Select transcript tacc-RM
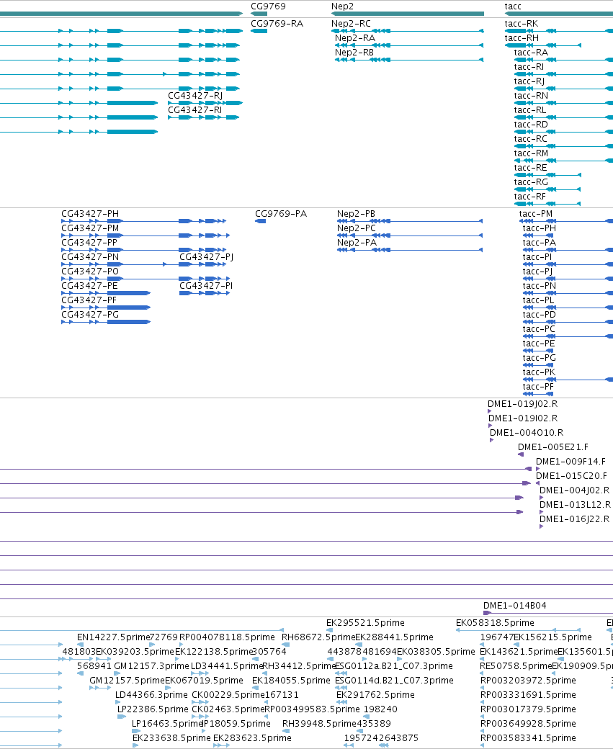This screenshot has width=613, height=749. coord(531,153)
